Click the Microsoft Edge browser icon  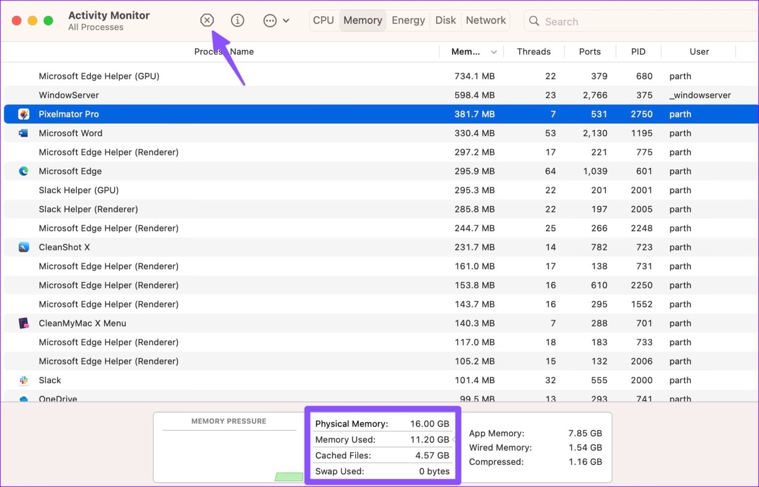point(24,171)
